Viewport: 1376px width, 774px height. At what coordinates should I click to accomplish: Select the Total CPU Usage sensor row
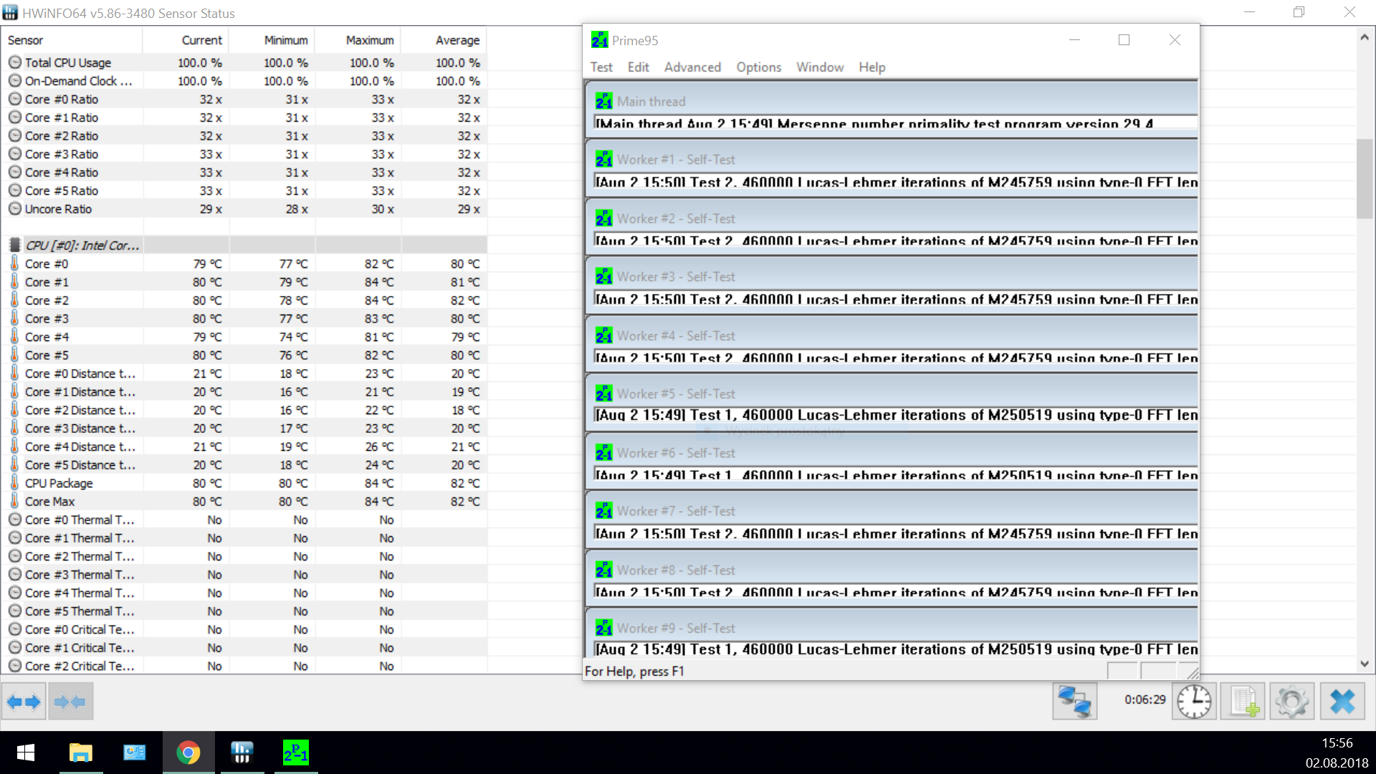click(244, 62)
